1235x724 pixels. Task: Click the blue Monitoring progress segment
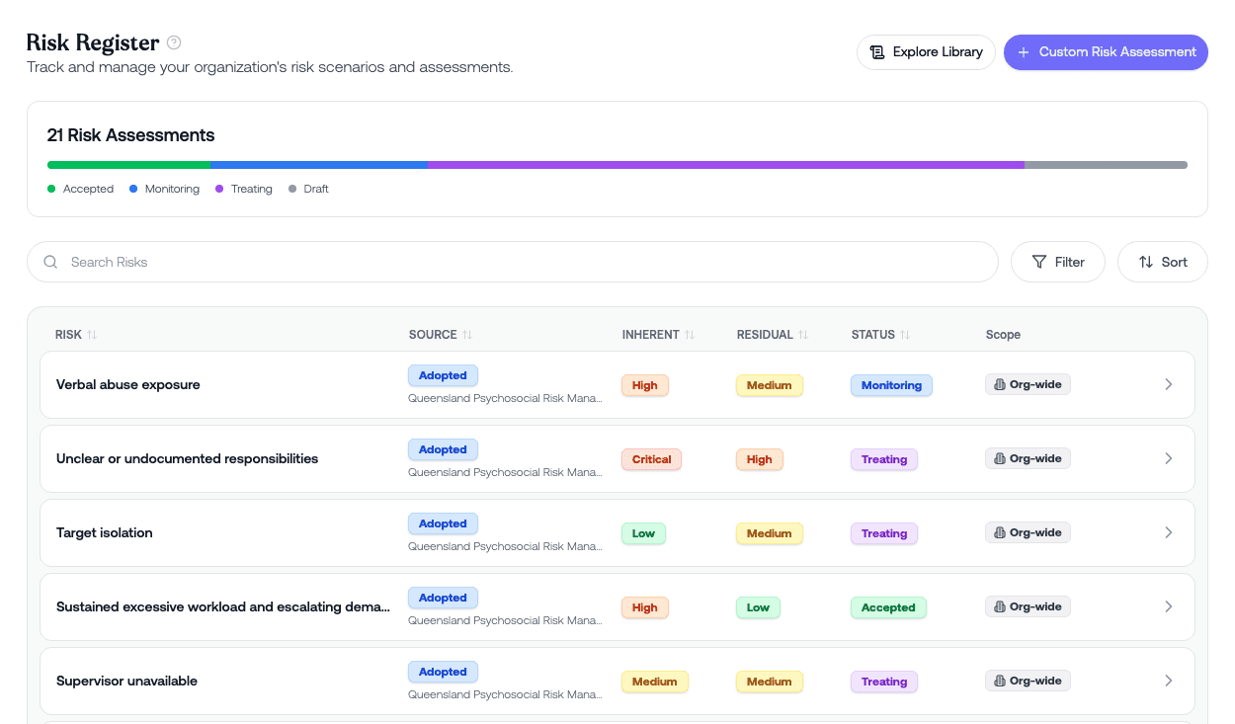coord(319,165)
